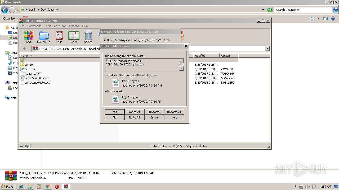
Task: Expand the Downloads breadcrumb dropdown arrow
Action: click(57, 10)
